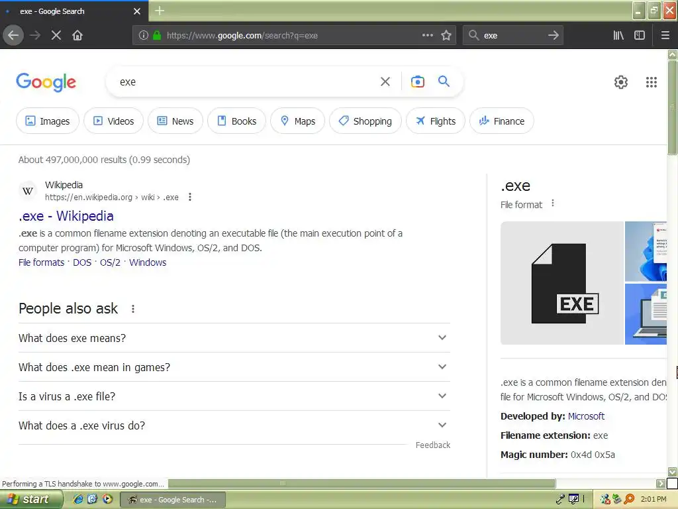Submit the toolbar search with the arrow
678x509 pixels.
pos(553,35)
